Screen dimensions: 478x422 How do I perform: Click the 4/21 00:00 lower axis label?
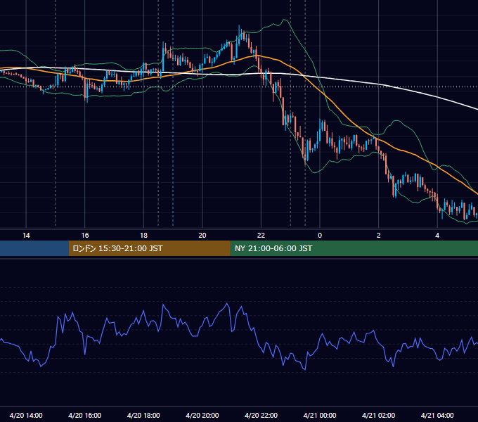(320, 415)
